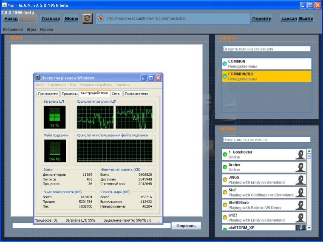Click the players list scrollbar thumb
The image size is (323, 242).
309,156
